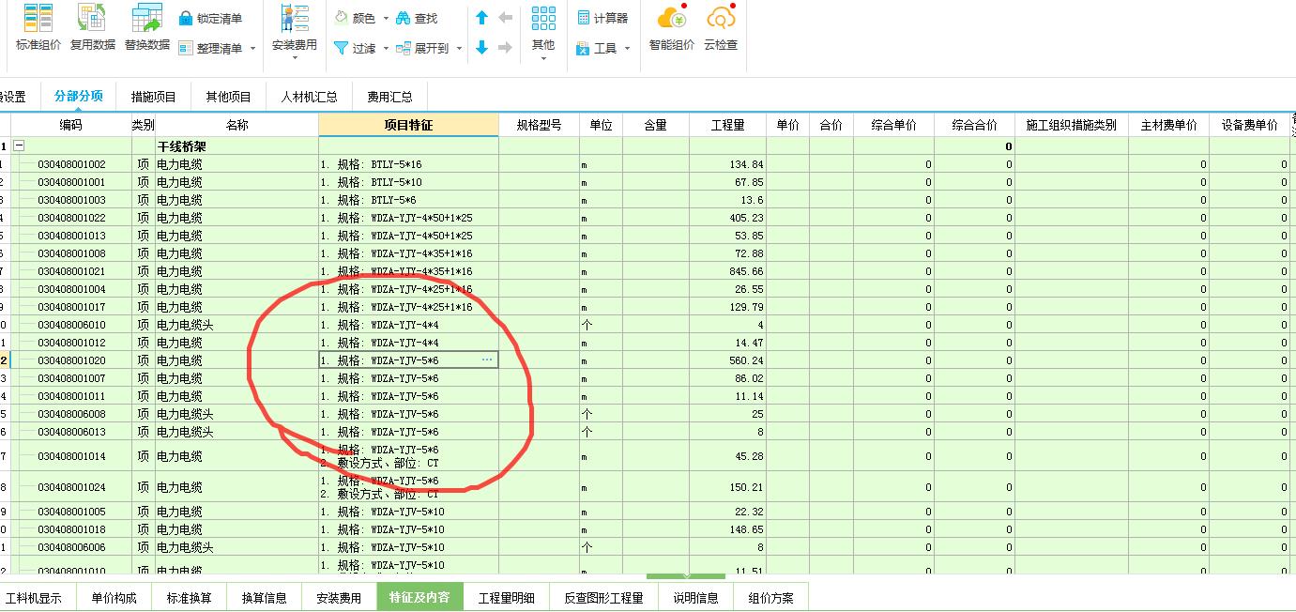Select code cell 030408001024
The width and height of the screenshot is (1296, 612).
pyautogui.click(x=71, y=487)
